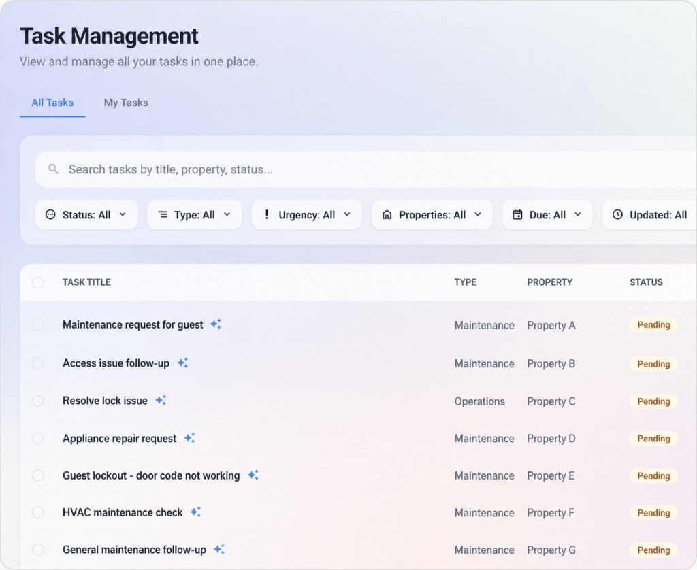Image resolution: width=697 pixels, height=570 pixels.
Task: Open the General maintenance follow-up task
Action: (x=134, y=550)
